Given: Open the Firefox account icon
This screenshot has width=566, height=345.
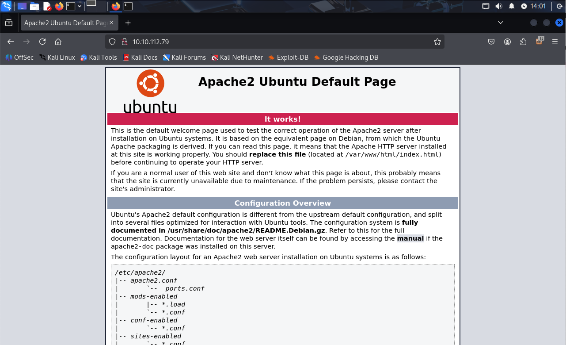Looking at the screenshot, I should [x=507, y=42].
